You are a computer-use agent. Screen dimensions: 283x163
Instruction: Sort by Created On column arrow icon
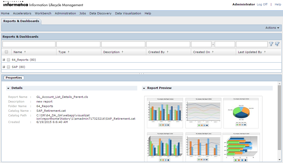click(x=213, y=52)
